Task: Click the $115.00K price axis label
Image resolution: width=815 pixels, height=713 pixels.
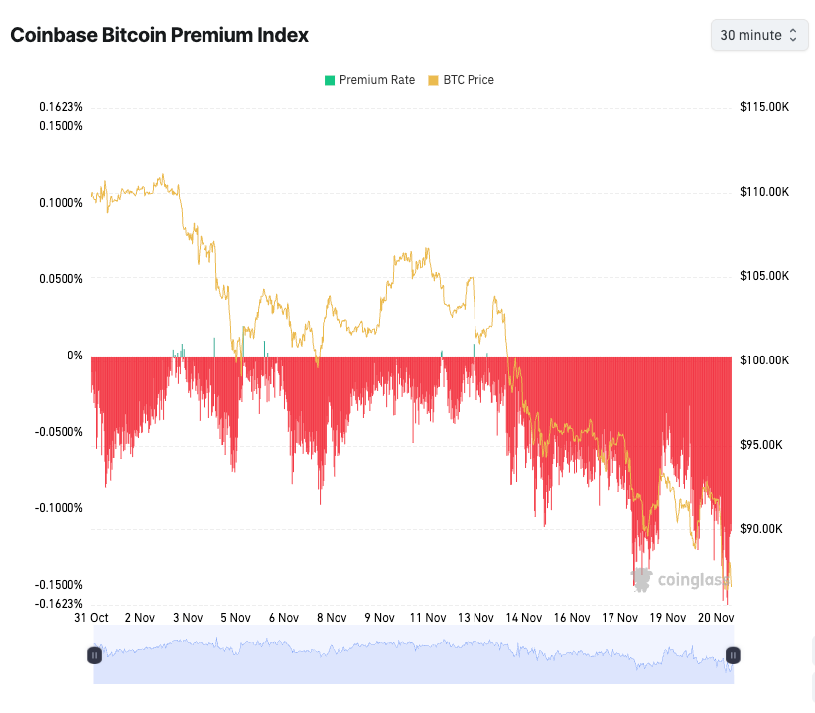Action: pos(764,107)
